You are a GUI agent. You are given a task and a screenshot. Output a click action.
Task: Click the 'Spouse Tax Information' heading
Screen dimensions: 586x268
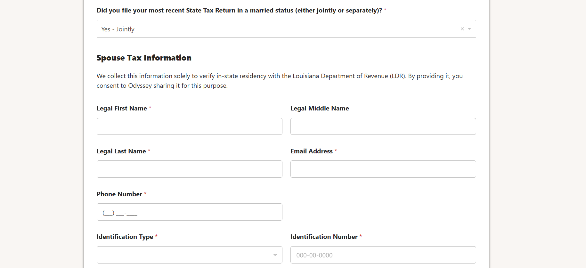point(144,58)
